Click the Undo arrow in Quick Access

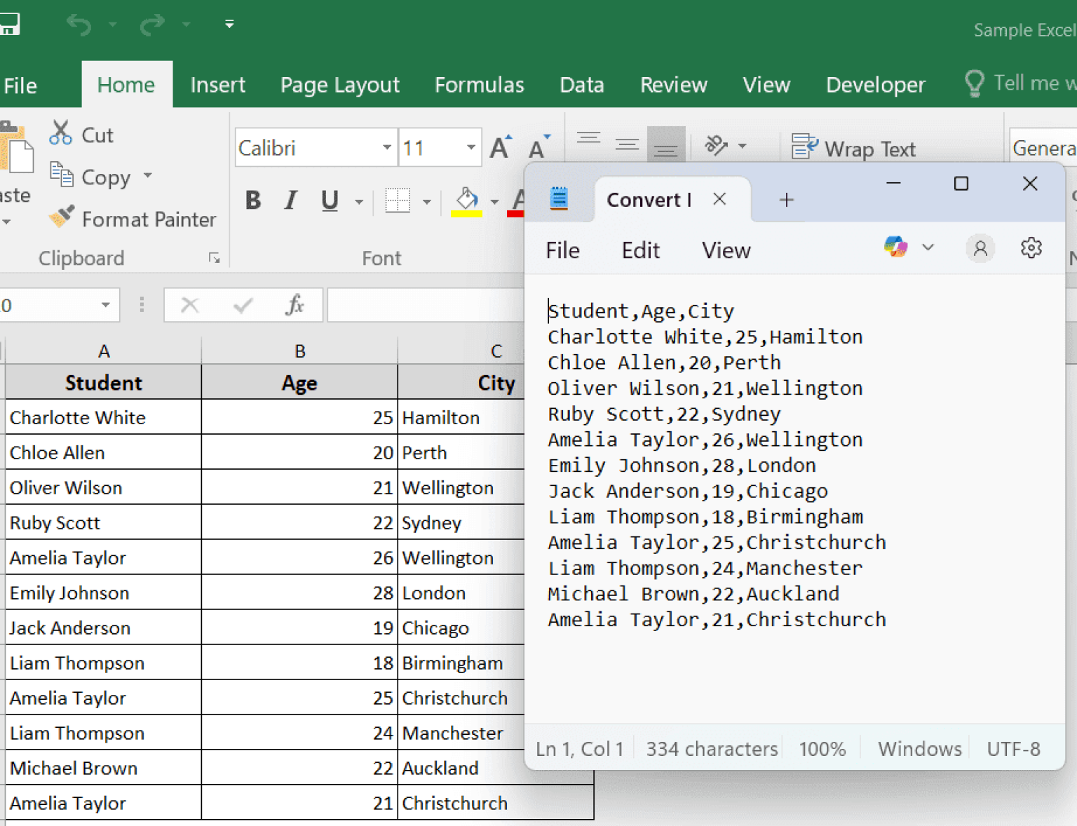pos(79,25)
